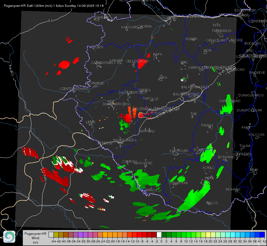Image resolution: width=267 pixels, height=246 pixels.
Task: Click the TAMÁSI town label
Action: click(207, 125)
